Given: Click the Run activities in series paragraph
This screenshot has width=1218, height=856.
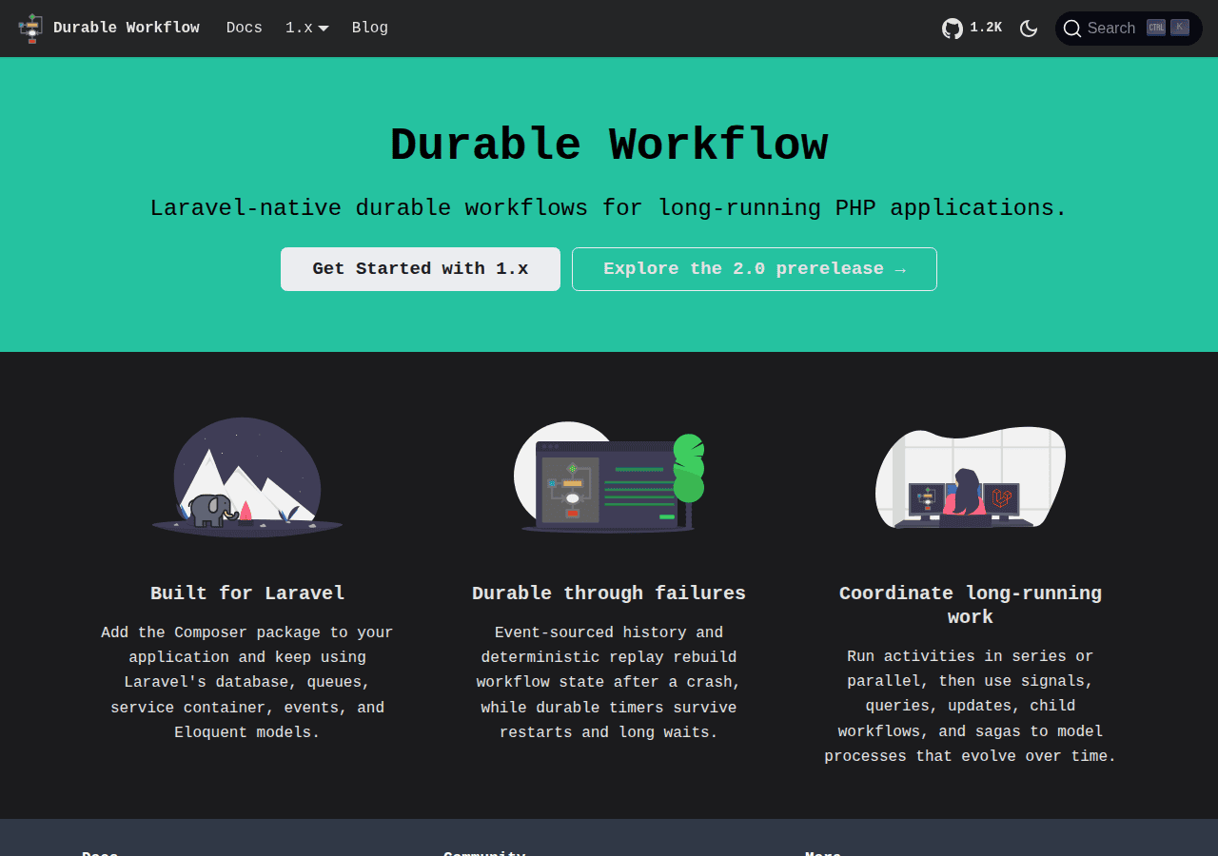Looking at the screenshot, I should (971, 707).
